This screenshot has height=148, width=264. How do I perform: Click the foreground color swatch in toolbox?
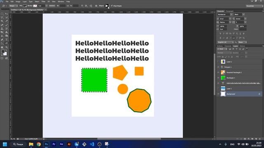pyautogui.click(x=3, y=51)
